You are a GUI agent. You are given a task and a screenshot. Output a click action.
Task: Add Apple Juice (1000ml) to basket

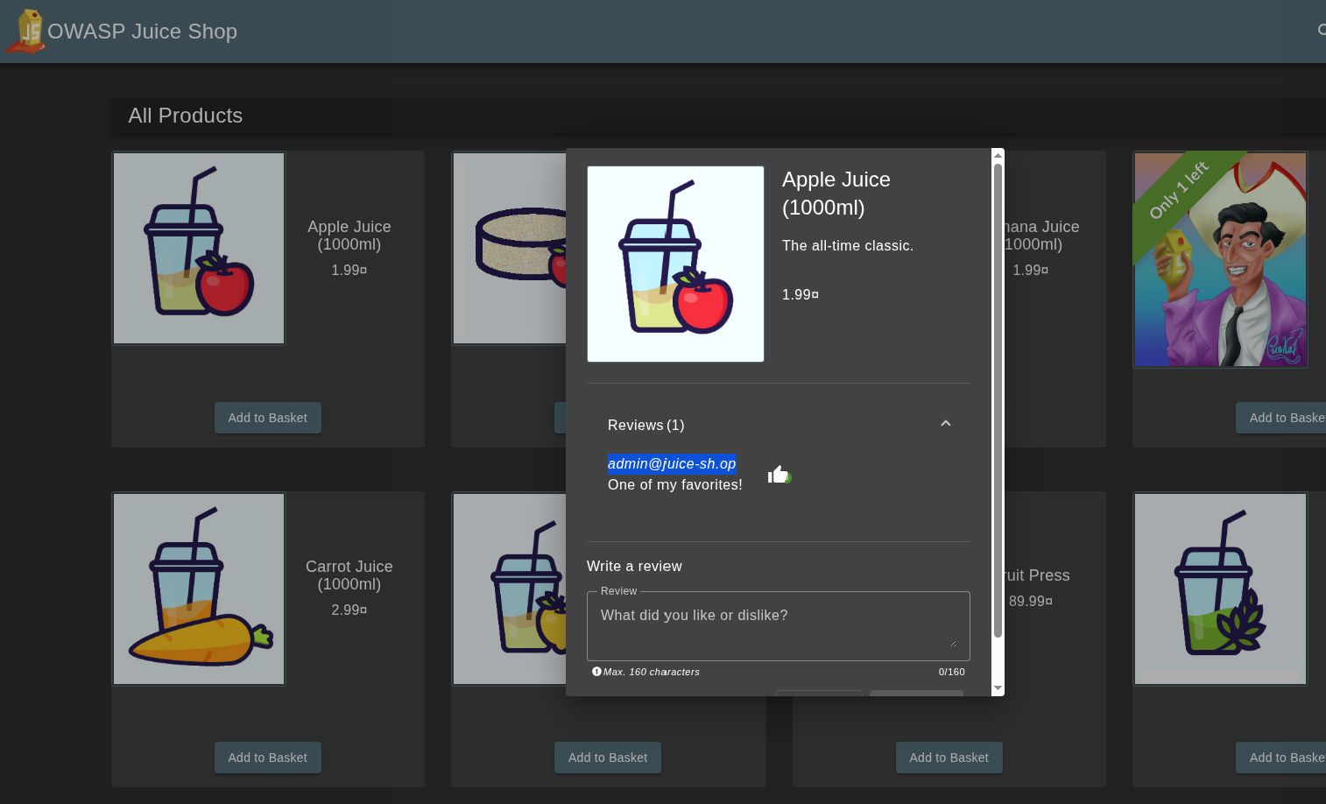(x=267, y=418)
